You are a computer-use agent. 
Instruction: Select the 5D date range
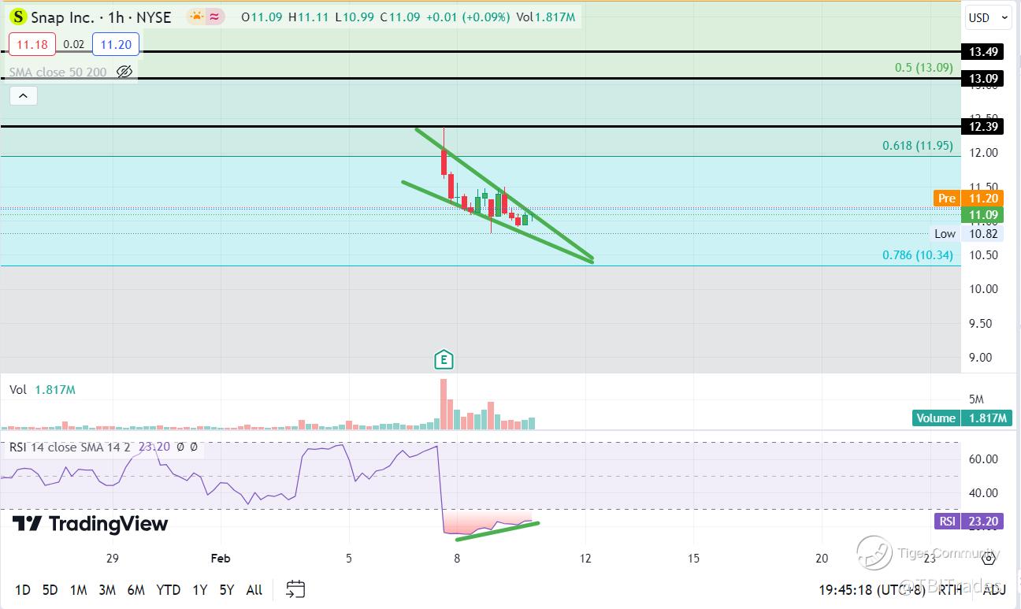pyautogui.click(x=50, y=589)
